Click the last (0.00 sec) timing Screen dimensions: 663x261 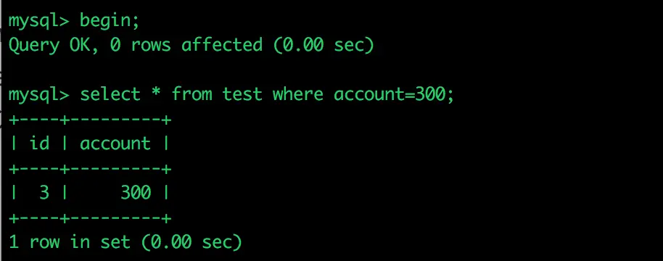192,242
